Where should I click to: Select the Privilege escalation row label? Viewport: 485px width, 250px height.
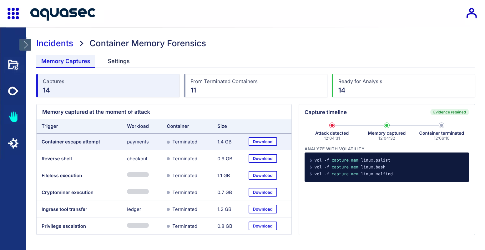pyautogui.click(x=64, y=226)
